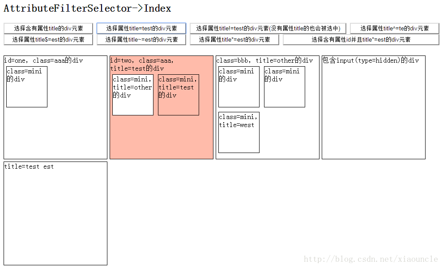Click text 'id=two, class=aaa, title=test的div'
The image size is (443, 268).
142,64
